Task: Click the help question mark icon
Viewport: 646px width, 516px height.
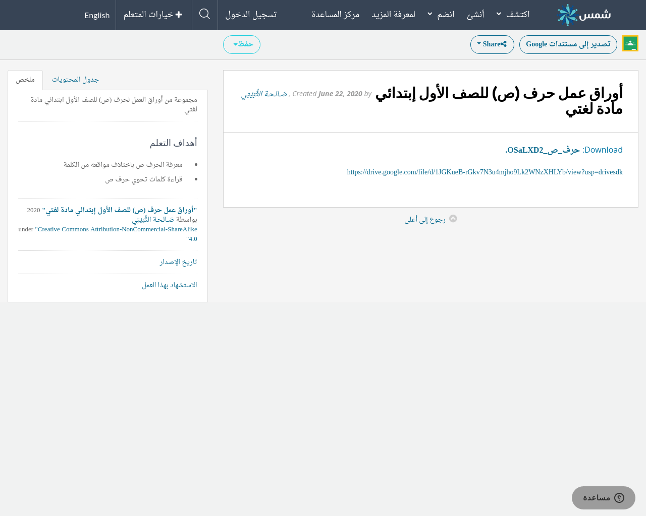Action: (x=619, y=498)
